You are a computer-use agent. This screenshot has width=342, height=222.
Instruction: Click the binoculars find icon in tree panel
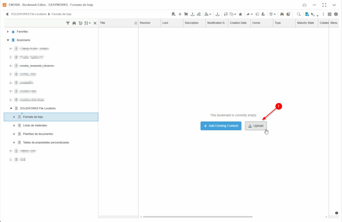[x=74, y=23]
